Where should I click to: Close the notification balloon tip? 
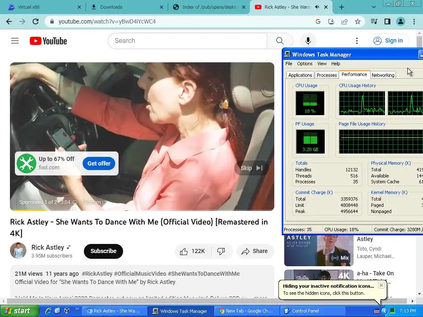[381, 286]
